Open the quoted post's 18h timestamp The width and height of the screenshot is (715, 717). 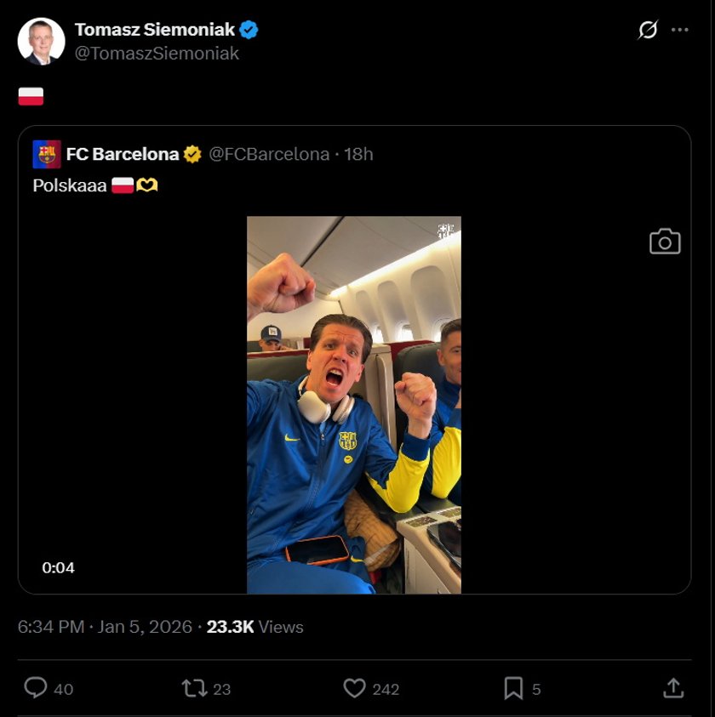(358, 154)
